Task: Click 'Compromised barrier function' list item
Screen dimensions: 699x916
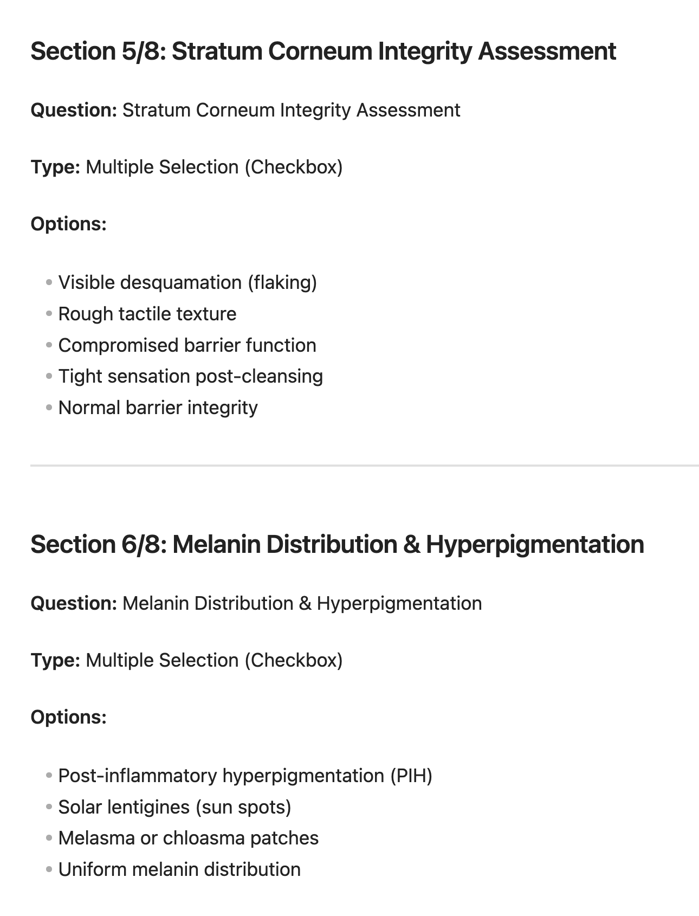Action: [x=187, y=345]
